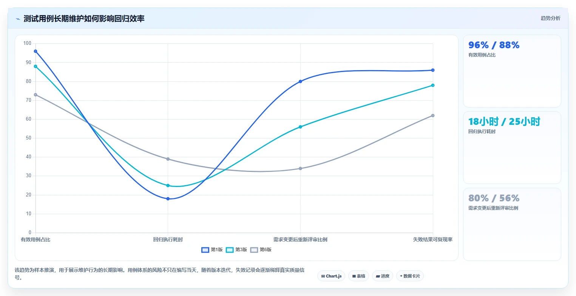Click 第3版 point at 失败结果可复现率 (78)
576x296 pixels.
point(433,85)
